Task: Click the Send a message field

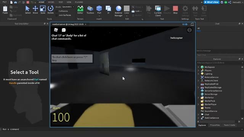Action: (x=220, y=51)
